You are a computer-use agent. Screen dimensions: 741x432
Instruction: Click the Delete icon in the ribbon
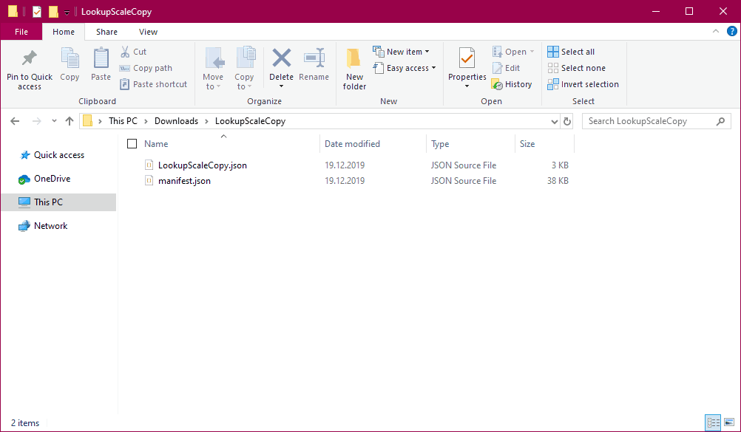(281, 58)
